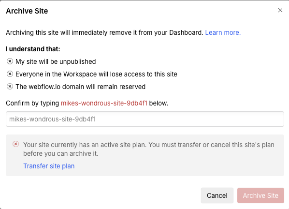This screenshot has width=289, height=209.
Task: Click "Everyone in the Workspace will lose access" text
Action: (96, 74)
